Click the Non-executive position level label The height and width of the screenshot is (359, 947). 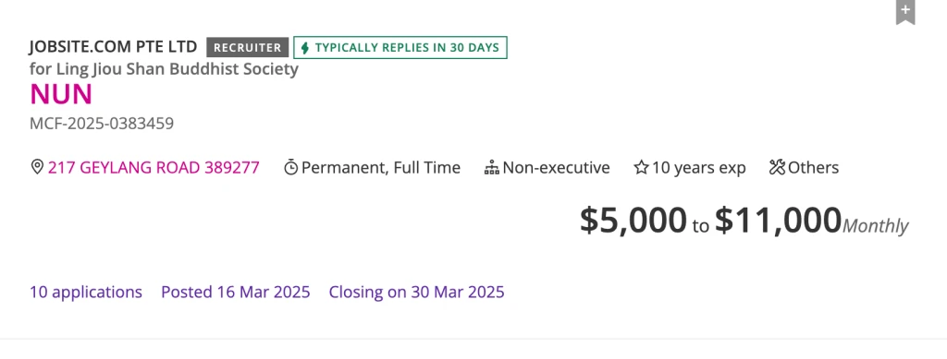(556, 167)
